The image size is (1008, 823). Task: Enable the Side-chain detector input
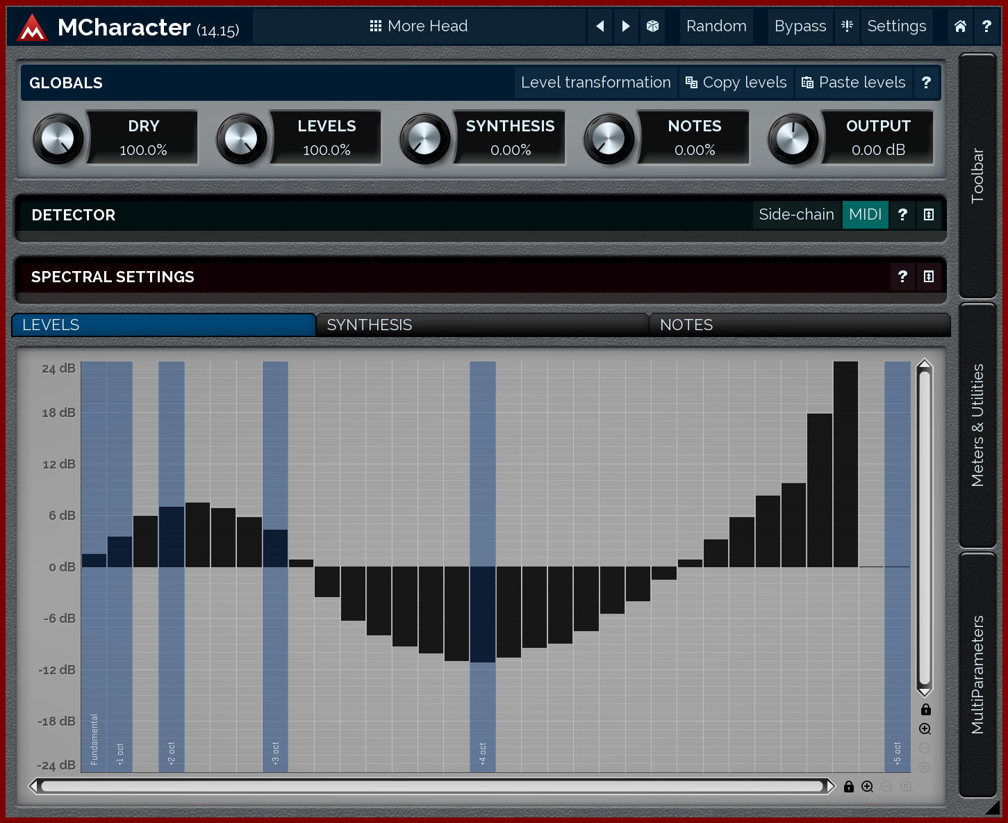pos(796,215)
